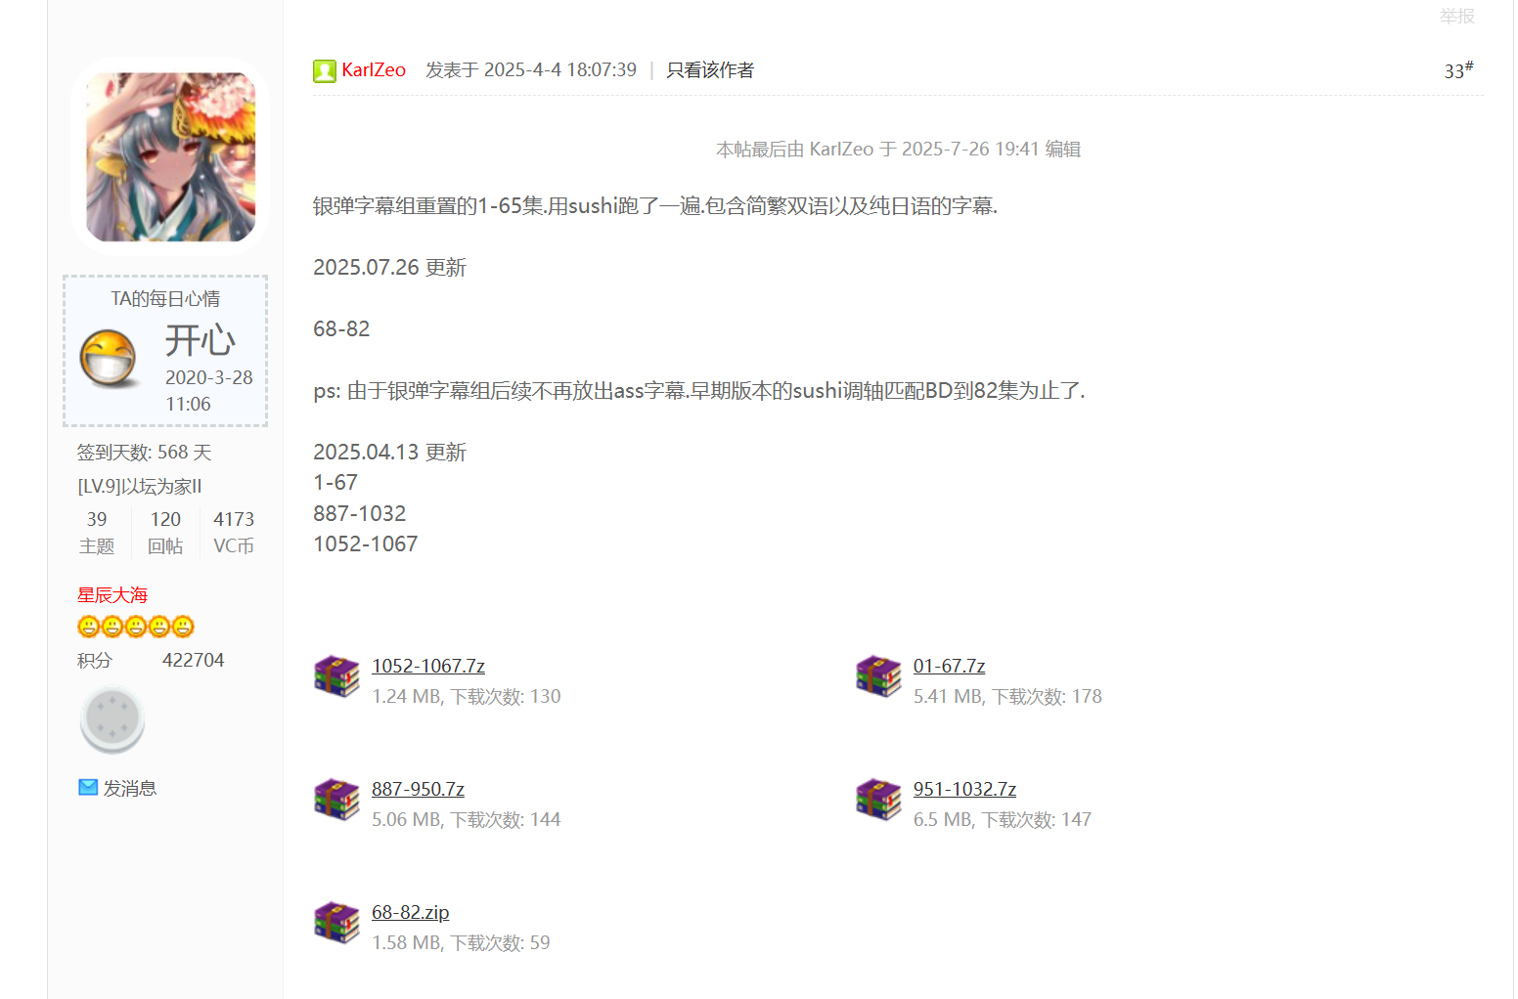Viewport: 1518px width, 999px height.
Task: Download the 68-82.zip file link
Action: click(411, 912)
